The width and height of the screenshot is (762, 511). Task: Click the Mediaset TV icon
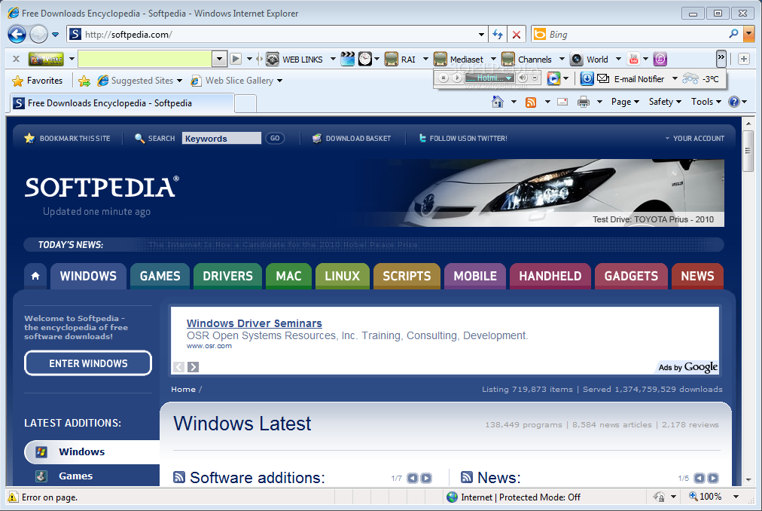pos(440,60)
